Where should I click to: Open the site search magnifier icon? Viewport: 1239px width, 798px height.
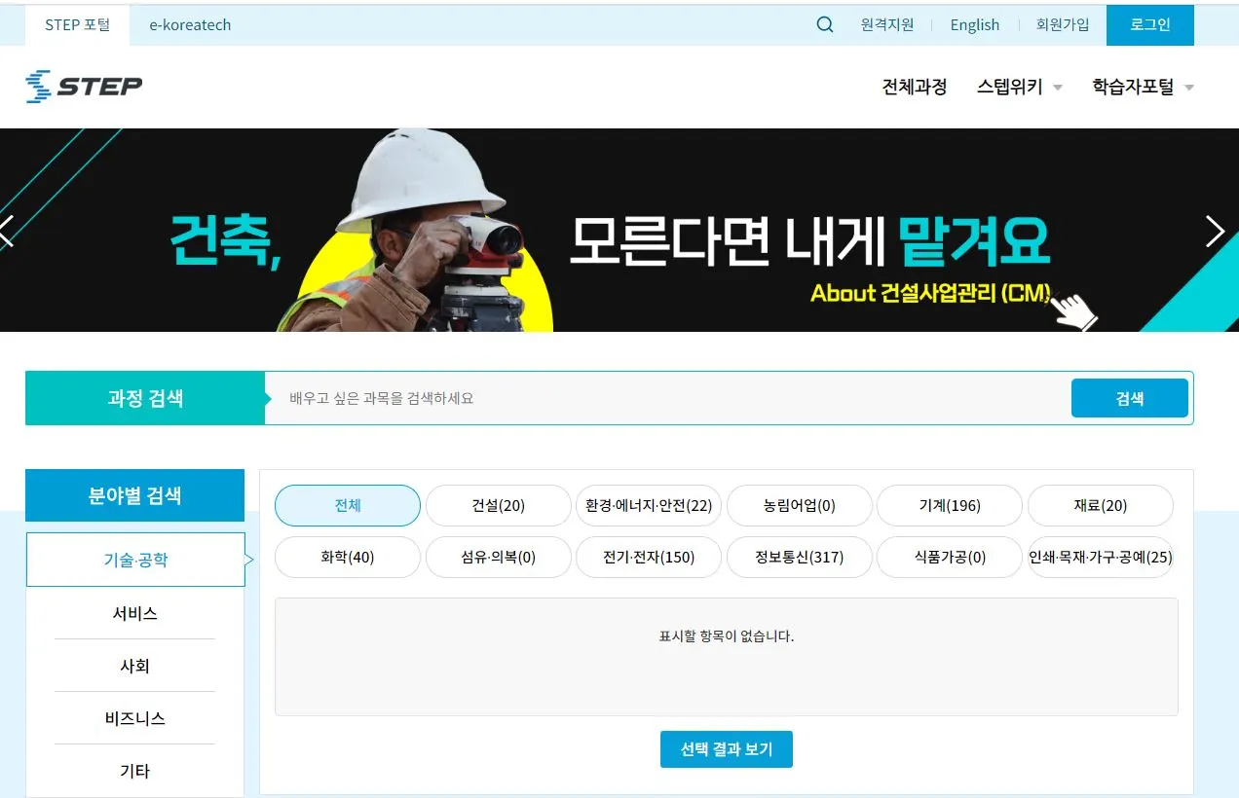(x=824, y=24)
